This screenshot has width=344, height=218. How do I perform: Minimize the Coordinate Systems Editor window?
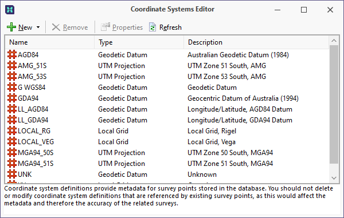(277, 10)
